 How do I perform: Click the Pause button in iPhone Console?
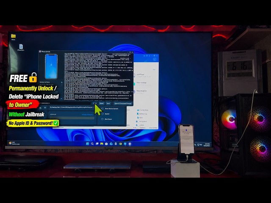[102, 103]
